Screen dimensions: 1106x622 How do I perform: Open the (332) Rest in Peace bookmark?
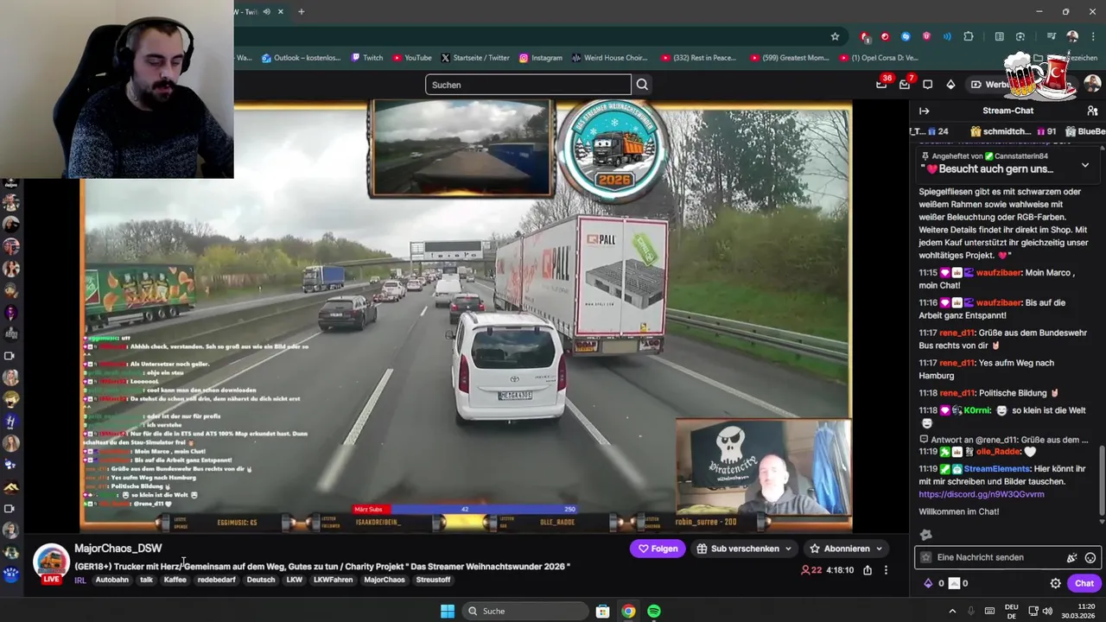(699, 58)
